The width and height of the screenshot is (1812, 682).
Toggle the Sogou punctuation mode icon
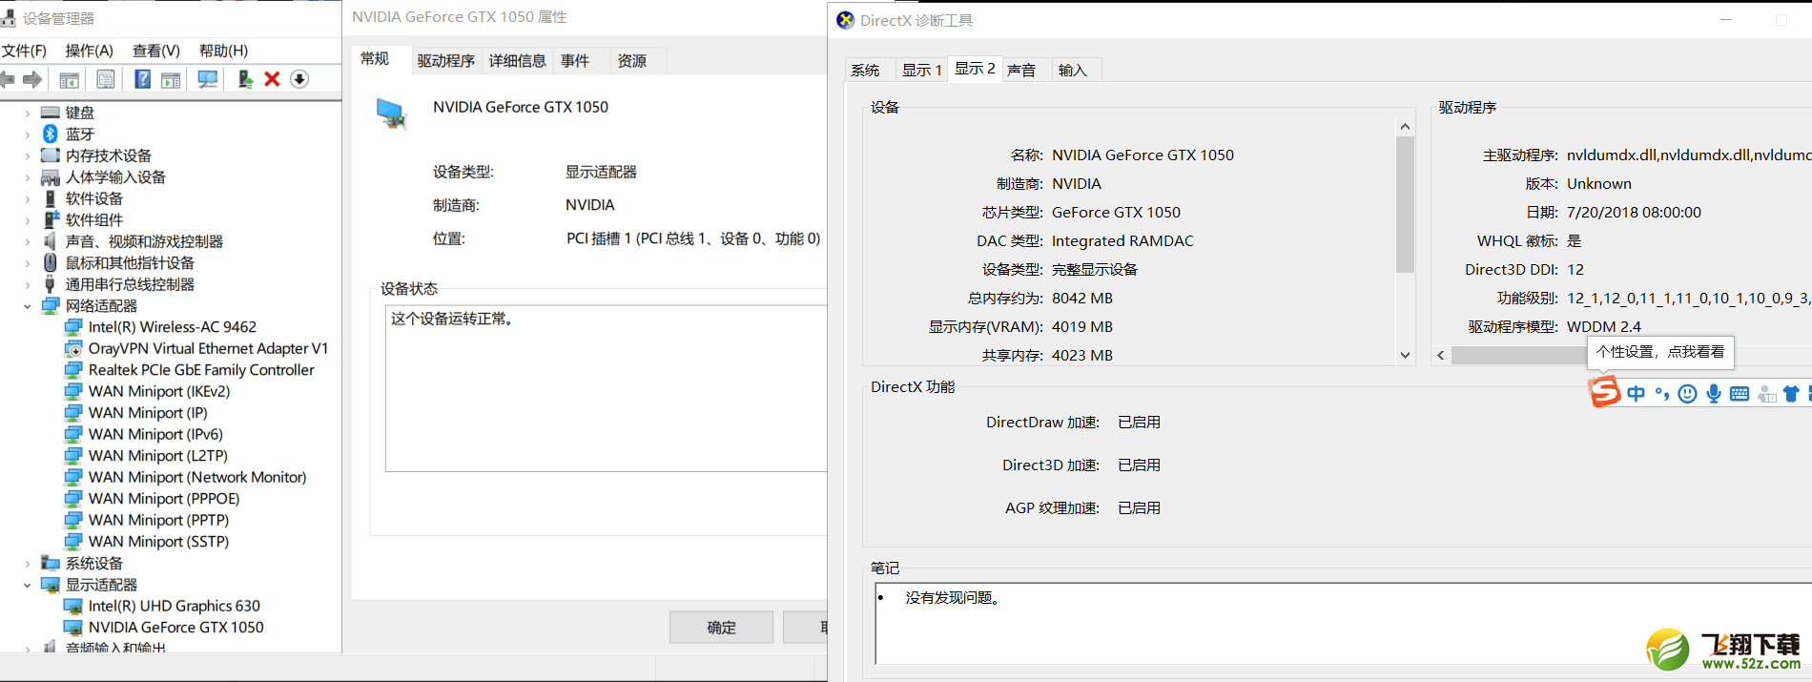1662,394
